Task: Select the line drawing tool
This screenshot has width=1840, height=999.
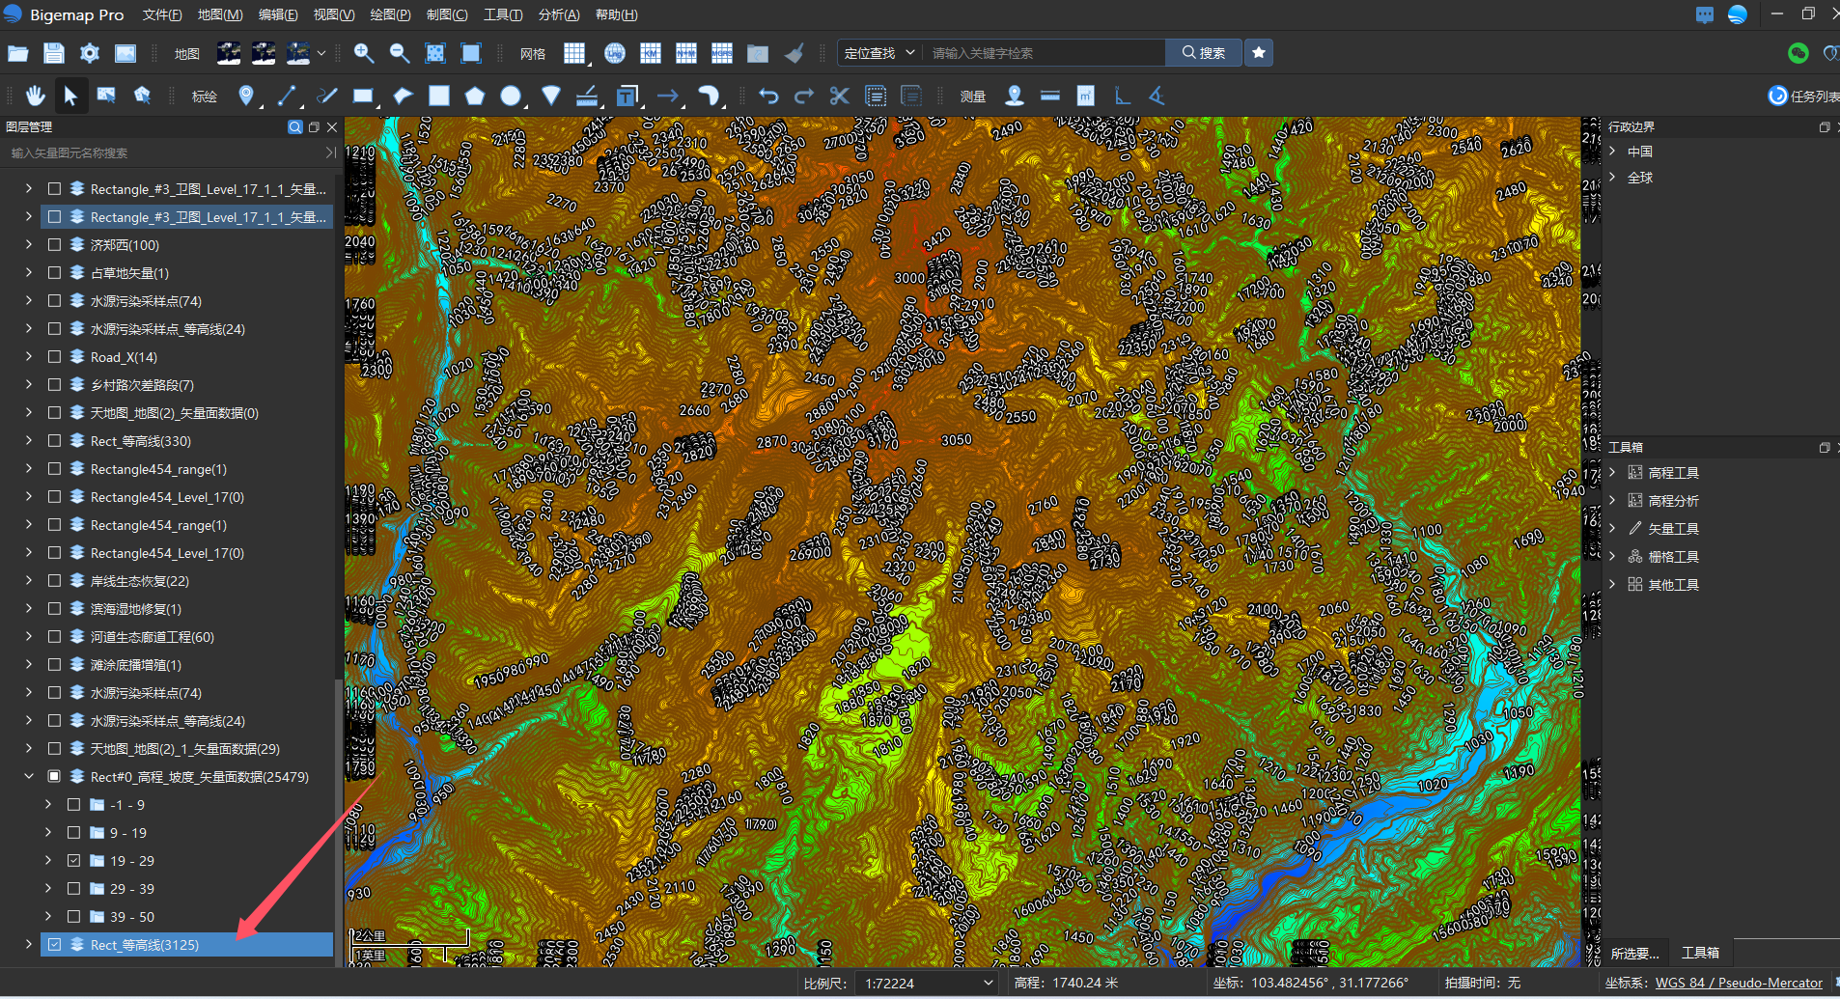Action: click(287, 96)
